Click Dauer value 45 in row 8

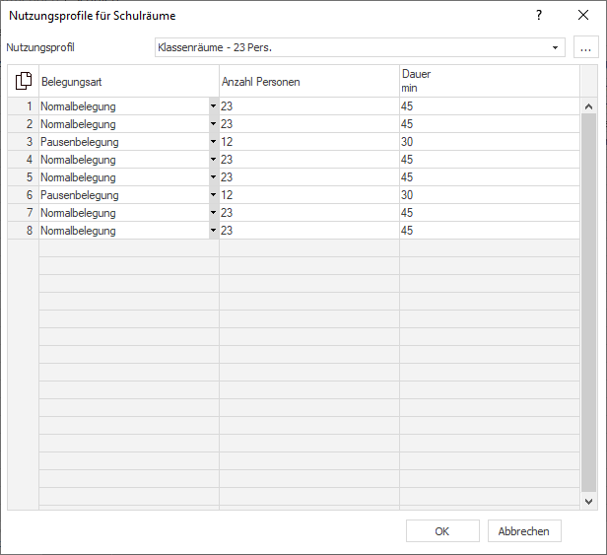point(490,231)
